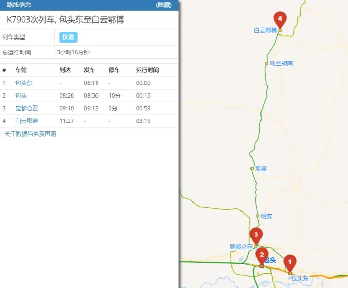
Task: Click the 快速 train type badge
Action: 68,37
